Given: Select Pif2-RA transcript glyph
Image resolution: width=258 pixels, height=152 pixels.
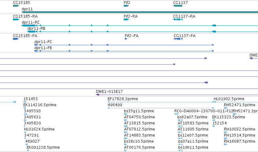Looking at the screenshot, I should coord(126,19).
